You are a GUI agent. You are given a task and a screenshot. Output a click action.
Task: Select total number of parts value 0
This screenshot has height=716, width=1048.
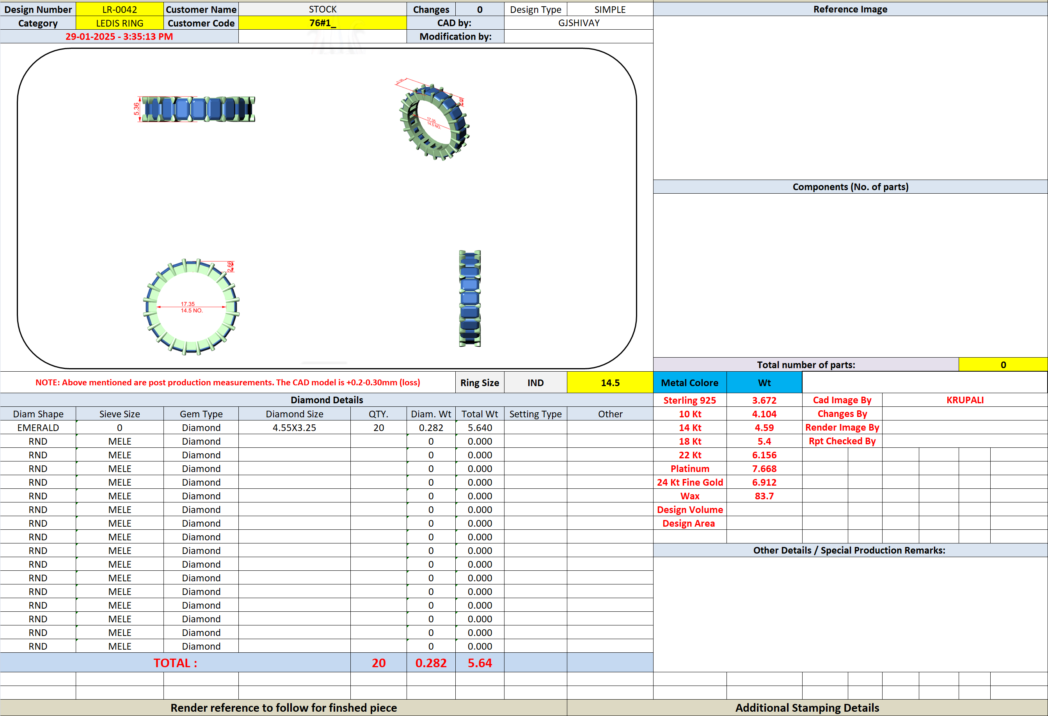point(1003,365)
